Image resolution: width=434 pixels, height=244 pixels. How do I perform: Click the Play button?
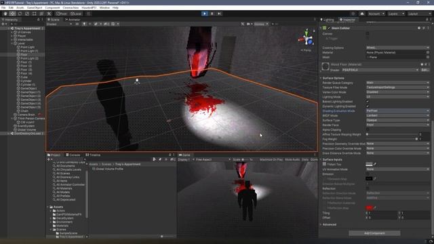[205, 14]
